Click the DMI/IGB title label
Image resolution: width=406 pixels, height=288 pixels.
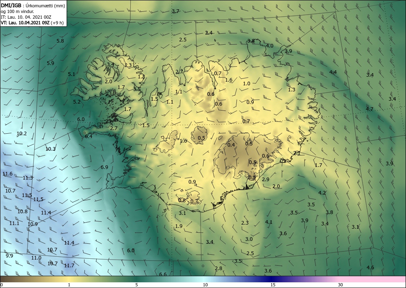click(11, 6)
